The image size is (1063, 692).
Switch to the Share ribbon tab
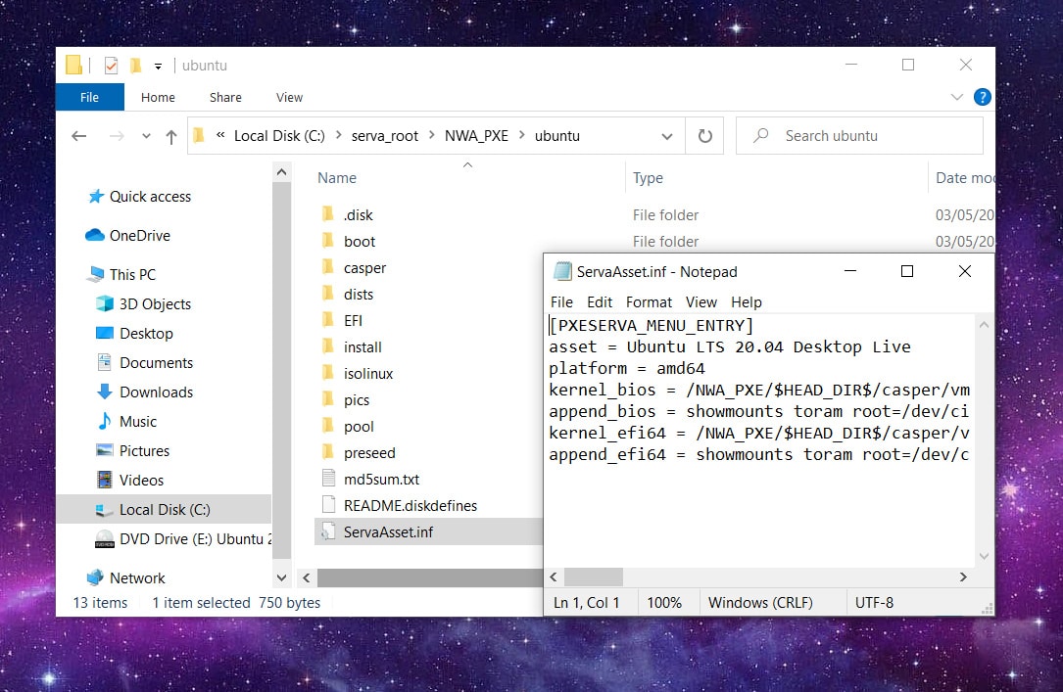(225, 98)
